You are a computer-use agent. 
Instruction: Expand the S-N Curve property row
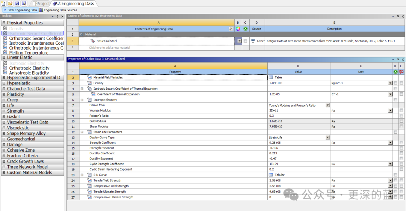point(82,175)
